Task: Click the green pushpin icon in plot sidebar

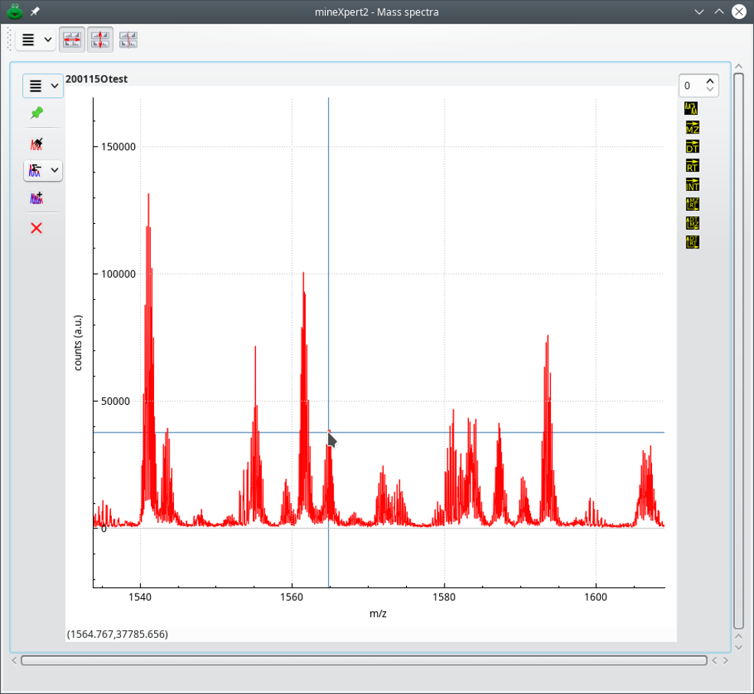Action: point(36,113)
